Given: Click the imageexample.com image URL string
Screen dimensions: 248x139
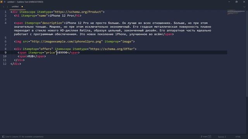Looking at the screenshot, I should coord(66,42).
